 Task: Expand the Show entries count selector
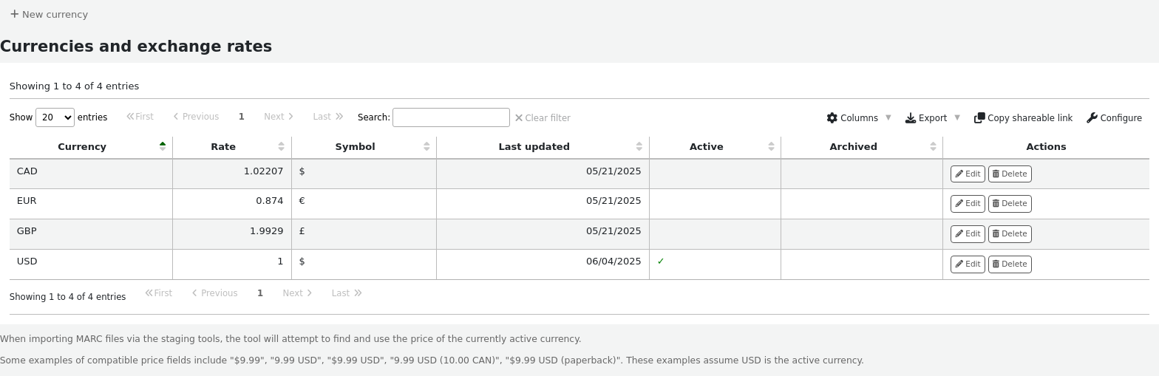coord(55,117)
